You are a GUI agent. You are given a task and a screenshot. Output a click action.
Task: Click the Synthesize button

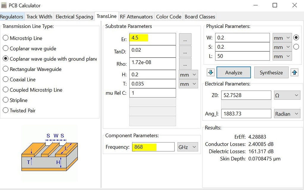pos(271,72)
